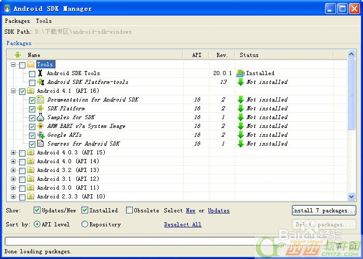Click the New selection link
Image resolution: width=363 pixels, height=259 pixels.
pos(190,210)
